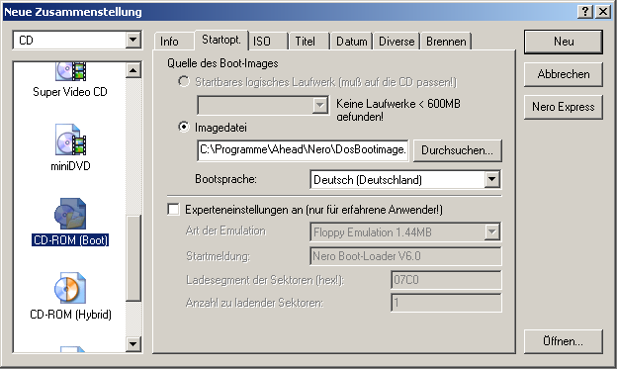The image size is (617, 369).
Task: Click the Neu button
Action: point(563,42)
